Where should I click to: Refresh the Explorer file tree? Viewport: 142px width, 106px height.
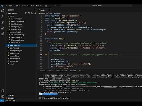(x=32, y=13)
